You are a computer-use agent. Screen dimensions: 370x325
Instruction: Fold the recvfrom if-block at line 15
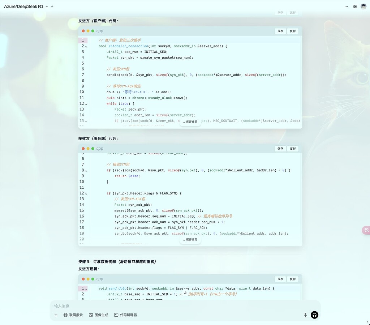pos(86,121)
